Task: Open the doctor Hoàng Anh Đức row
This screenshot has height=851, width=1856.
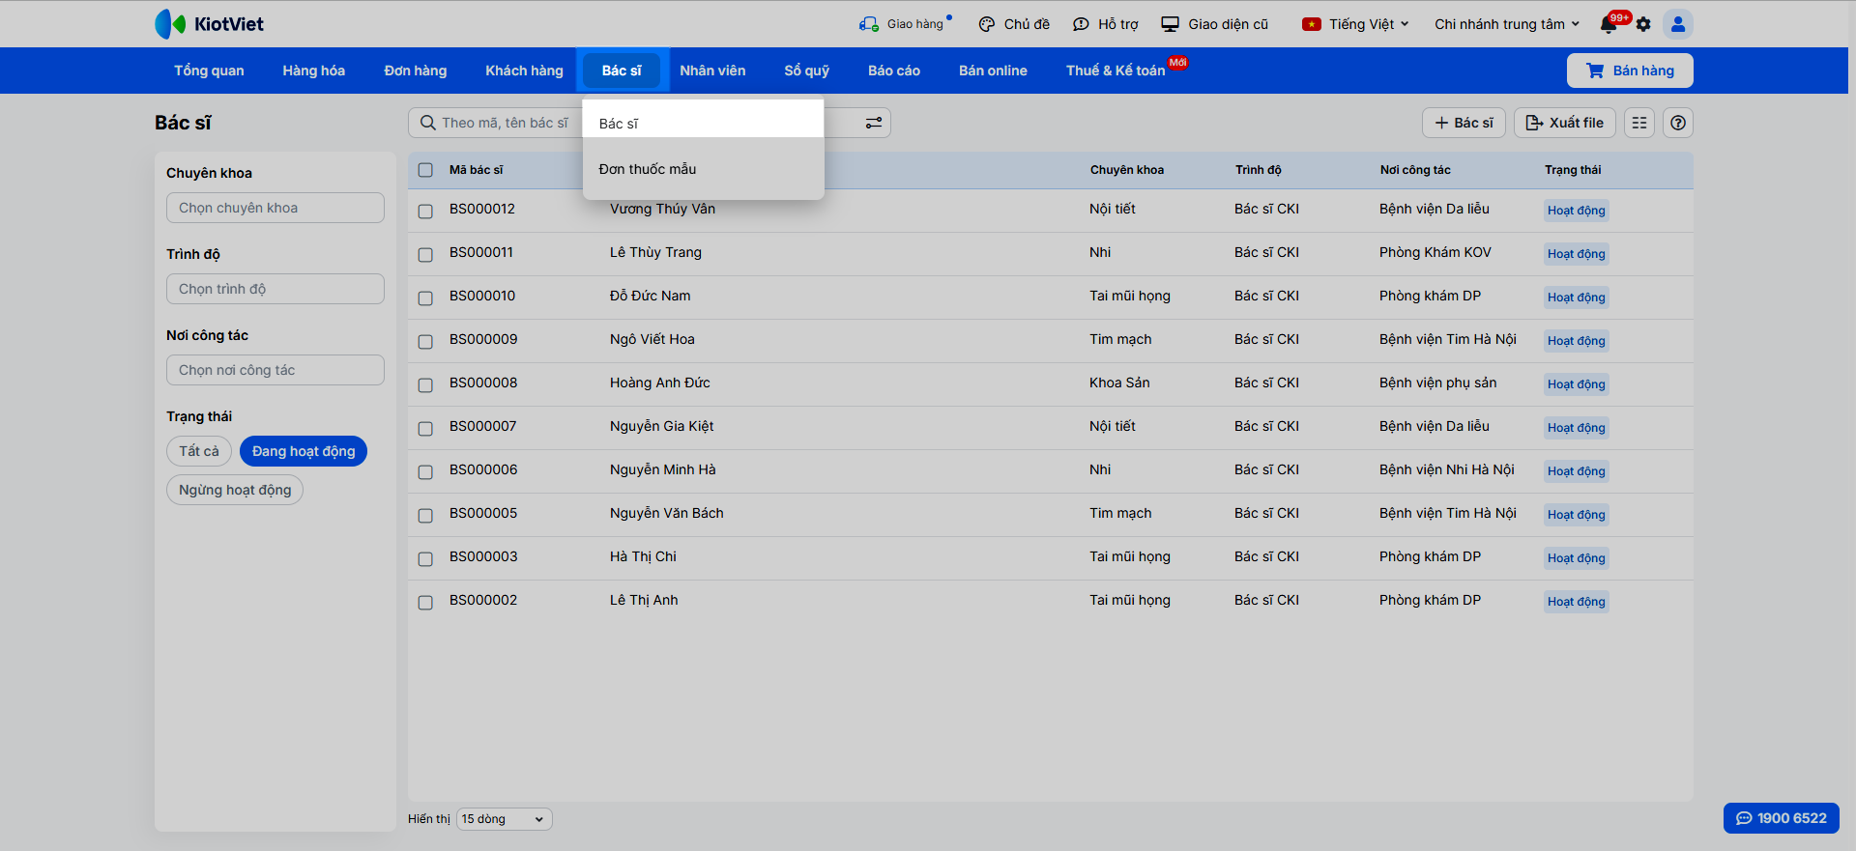Action: pyautogui.click(x=1051, y=383)
